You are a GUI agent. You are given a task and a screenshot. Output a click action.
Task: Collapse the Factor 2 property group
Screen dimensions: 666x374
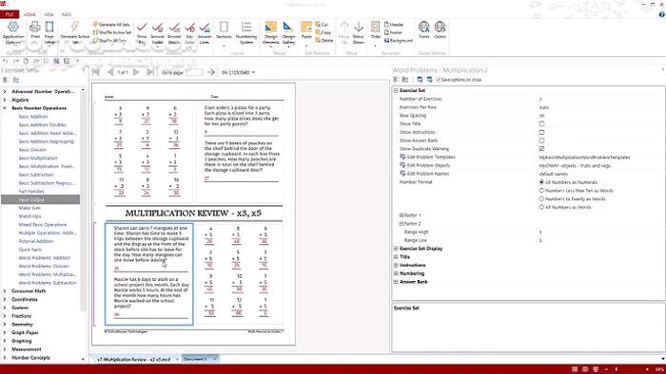pyautogui.click(x=402, y=224)
